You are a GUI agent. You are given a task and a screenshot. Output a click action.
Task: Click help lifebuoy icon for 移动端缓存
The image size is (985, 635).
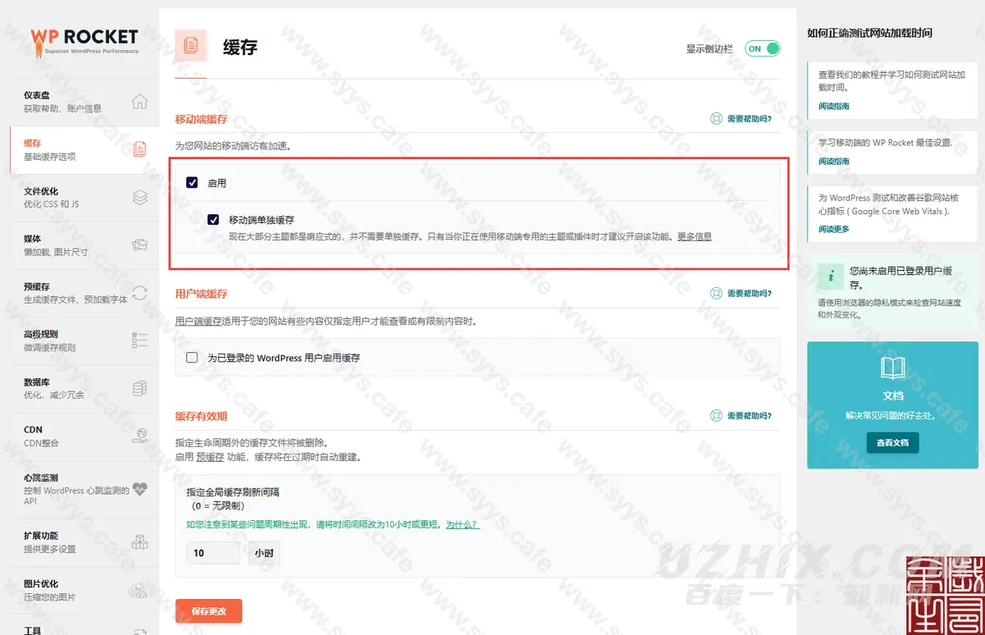[x=716, y=119]
